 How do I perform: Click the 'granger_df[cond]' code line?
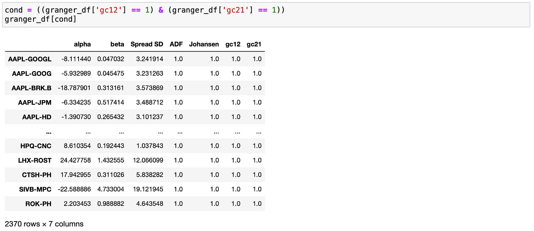tap(40, 19)
